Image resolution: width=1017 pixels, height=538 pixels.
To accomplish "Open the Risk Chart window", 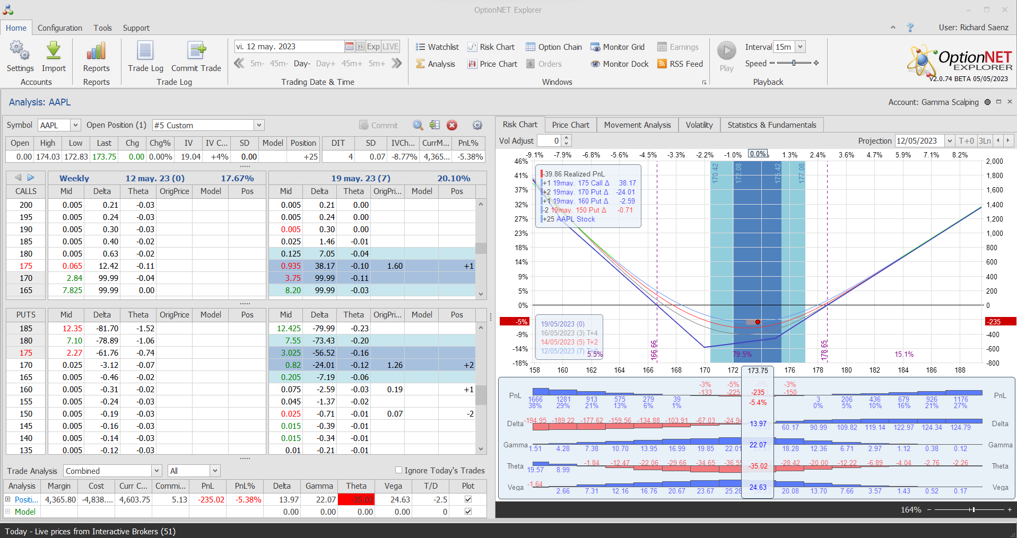I will (491, 47).
